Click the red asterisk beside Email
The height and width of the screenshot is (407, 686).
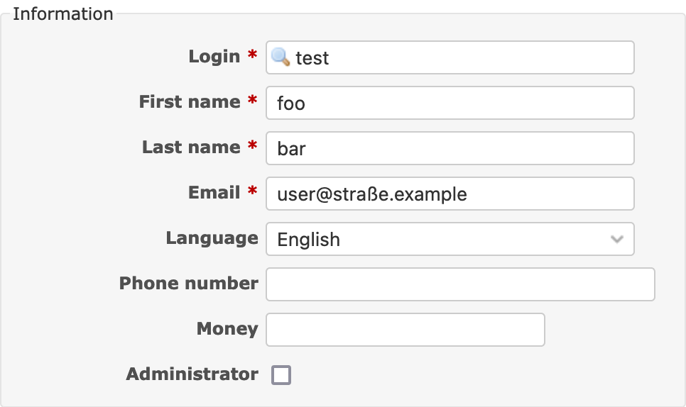tap(252, 190)
